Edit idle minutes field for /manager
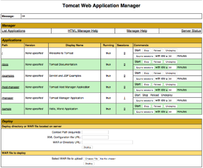 [172, 100]
